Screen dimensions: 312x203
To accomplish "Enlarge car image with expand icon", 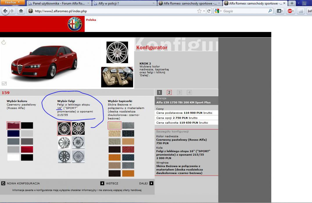I will 4,83.
